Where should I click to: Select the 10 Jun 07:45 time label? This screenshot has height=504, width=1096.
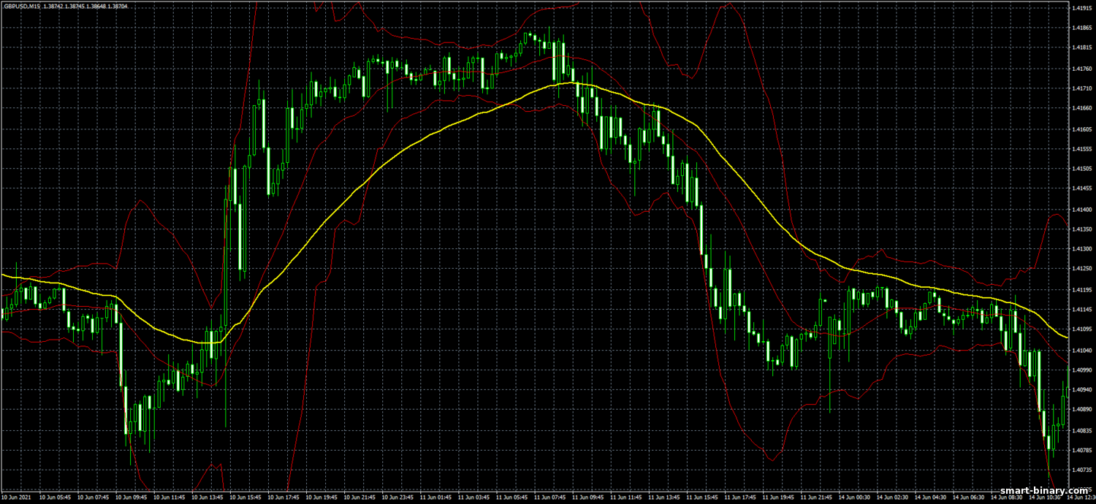[93, 497]
